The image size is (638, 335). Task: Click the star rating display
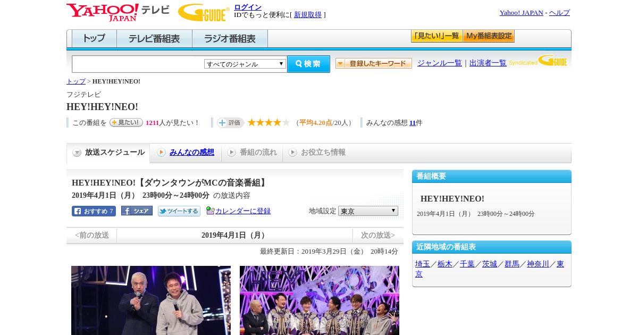pyautogui.click(x=268, y=122)
